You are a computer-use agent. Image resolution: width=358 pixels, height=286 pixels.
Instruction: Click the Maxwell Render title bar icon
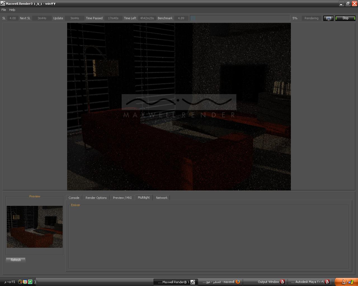point(3,4)
